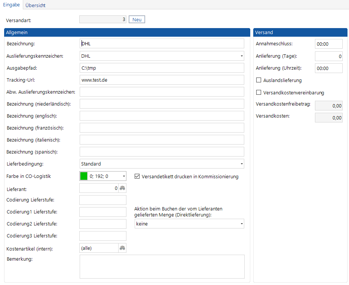Image resolution: width=349 pixels, height=285 pixels.
Task: Click inside the Bemerkung text area
Action: pos(162,267)
